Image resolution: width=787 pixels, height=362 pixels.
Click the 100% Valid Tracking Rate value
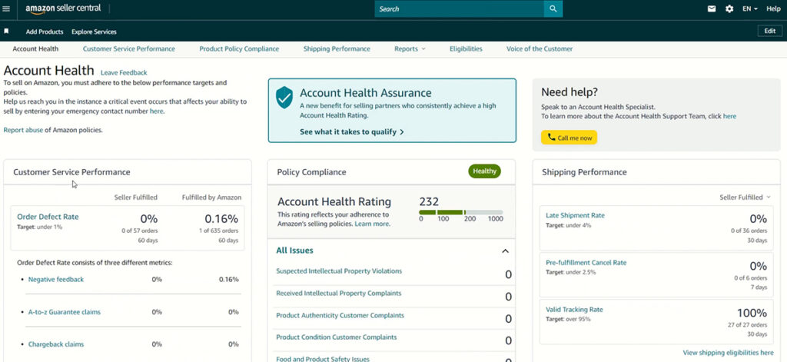(752, 314)
